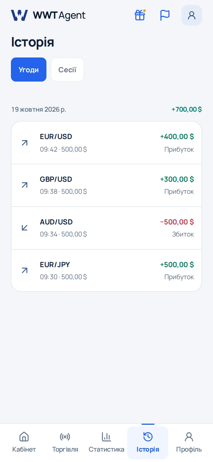The image size is (213, 462).
Task: Switch to the Сесії filter
Action: pyautogui.click(x=67, y=70)
